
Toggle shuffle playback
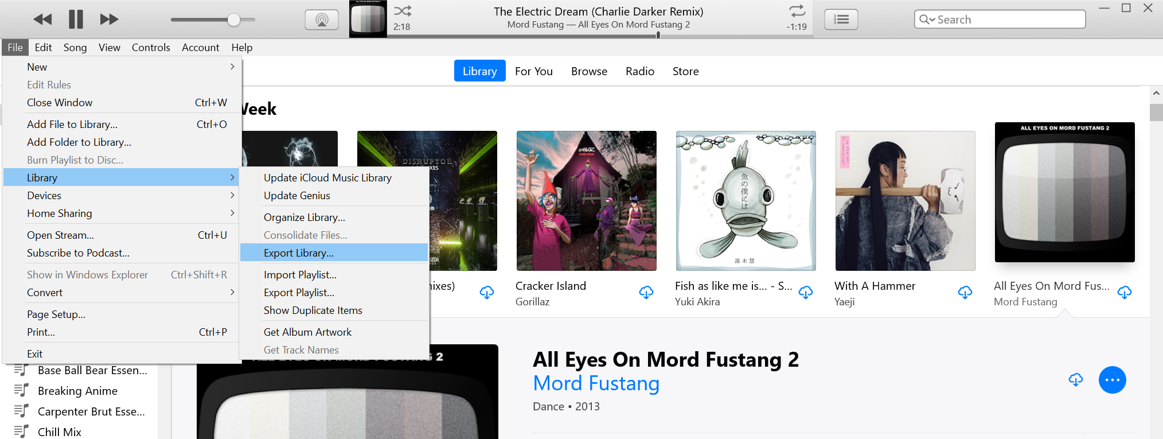403,11
